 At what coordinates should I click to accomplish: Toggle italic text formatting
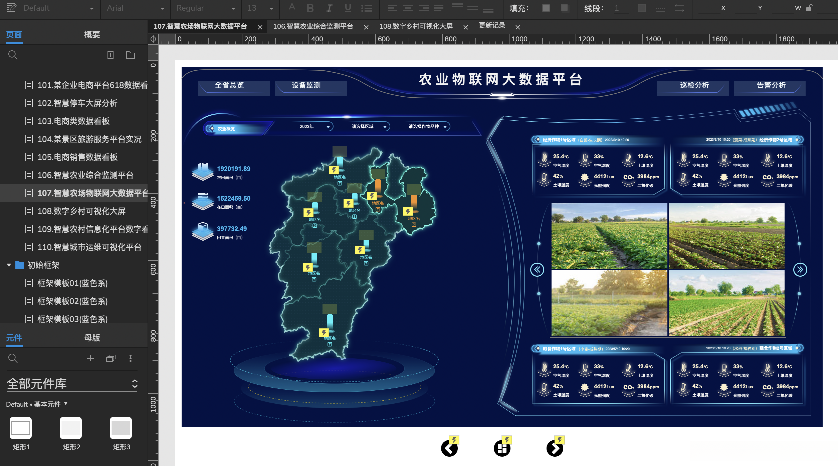pos(329,8)
